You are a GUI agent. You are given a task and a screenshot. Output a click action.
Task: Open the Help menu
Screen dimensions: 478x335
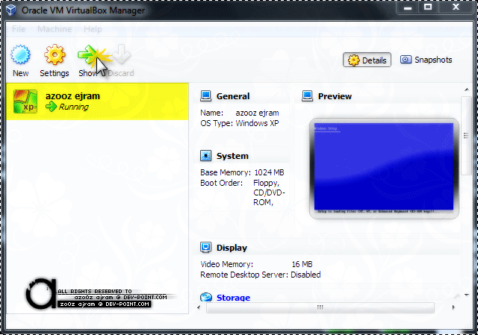(x=93, y=29)
